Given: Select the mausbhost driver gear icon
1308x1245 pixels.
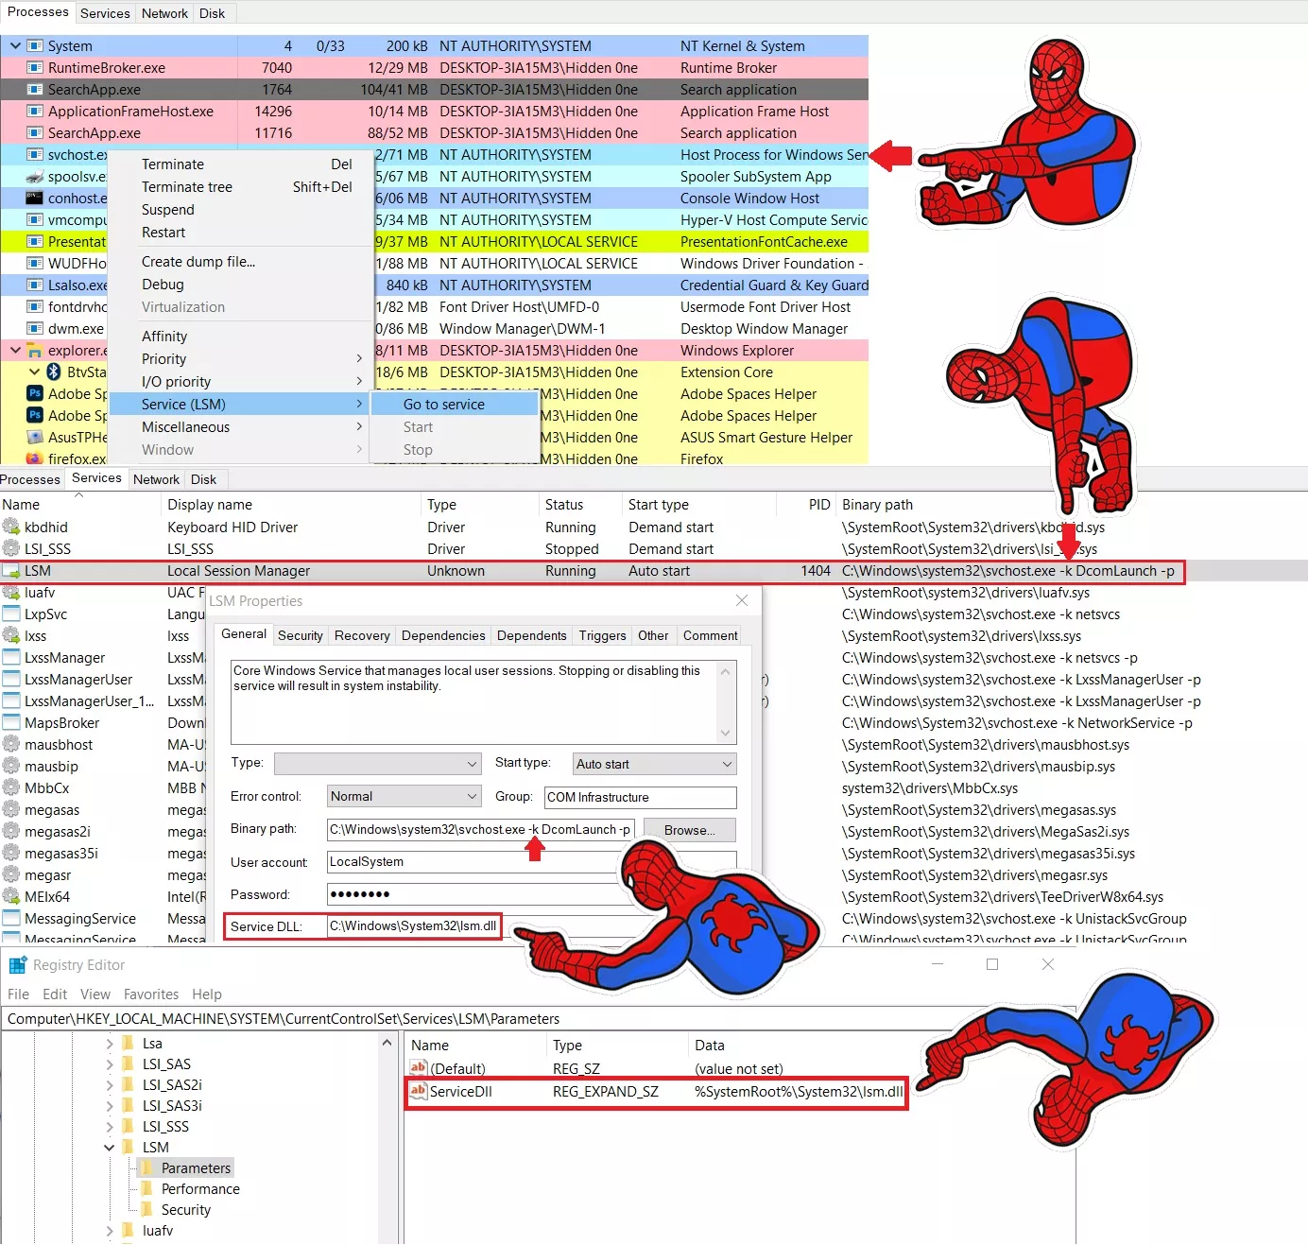Looking at the screenshot, I should 11,744.
